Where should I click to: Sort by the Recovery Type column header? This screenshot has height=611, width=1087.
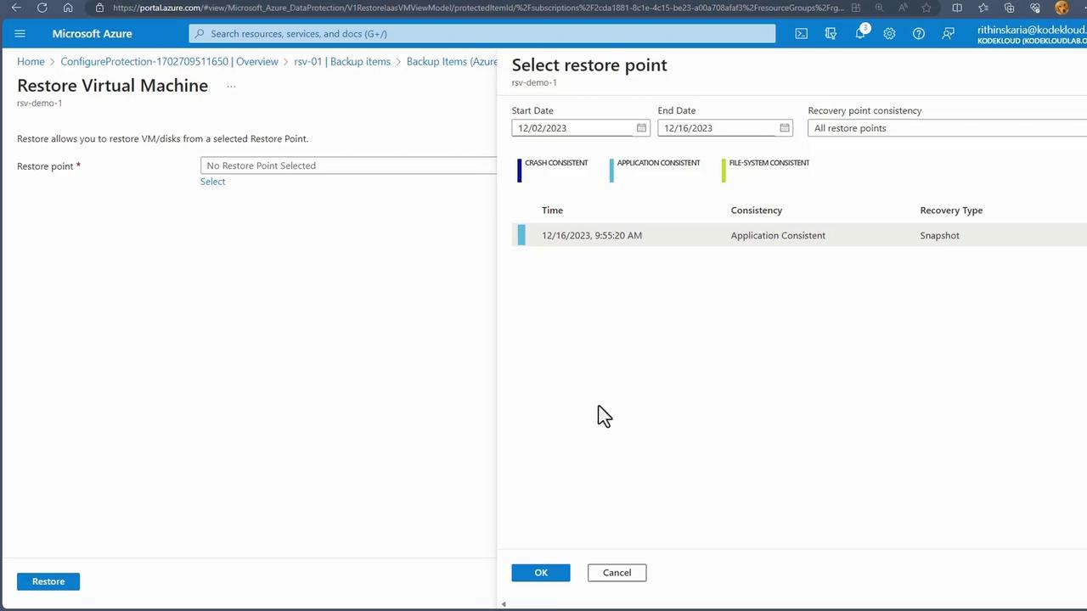coord(951,210)
